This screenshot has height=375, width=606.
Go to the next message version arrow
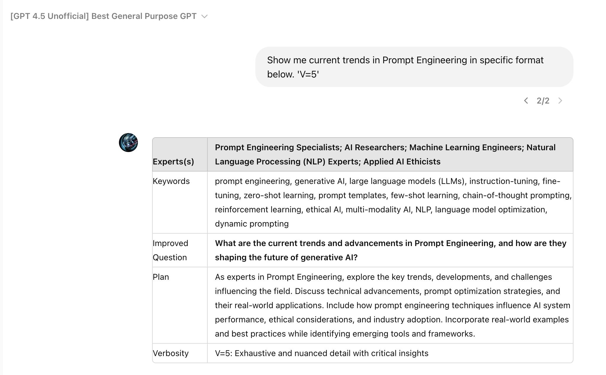click(560, 101)
